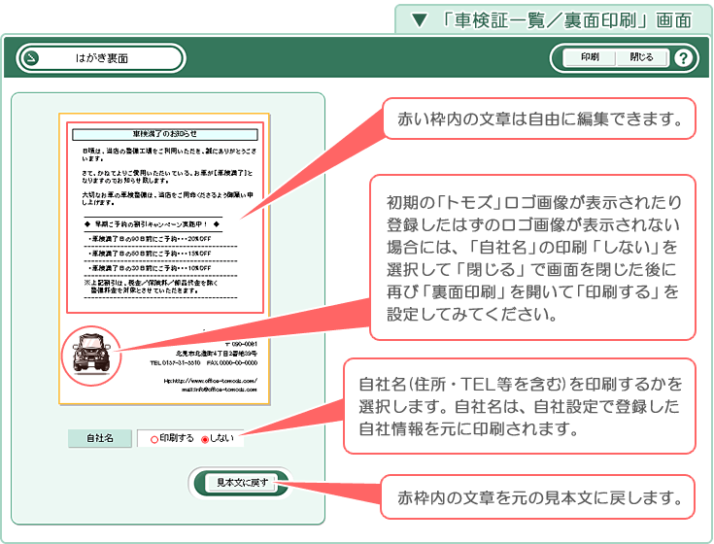Select the 印刷する radio option
This screenshot has width=714, height=544.
click(154, 439)
